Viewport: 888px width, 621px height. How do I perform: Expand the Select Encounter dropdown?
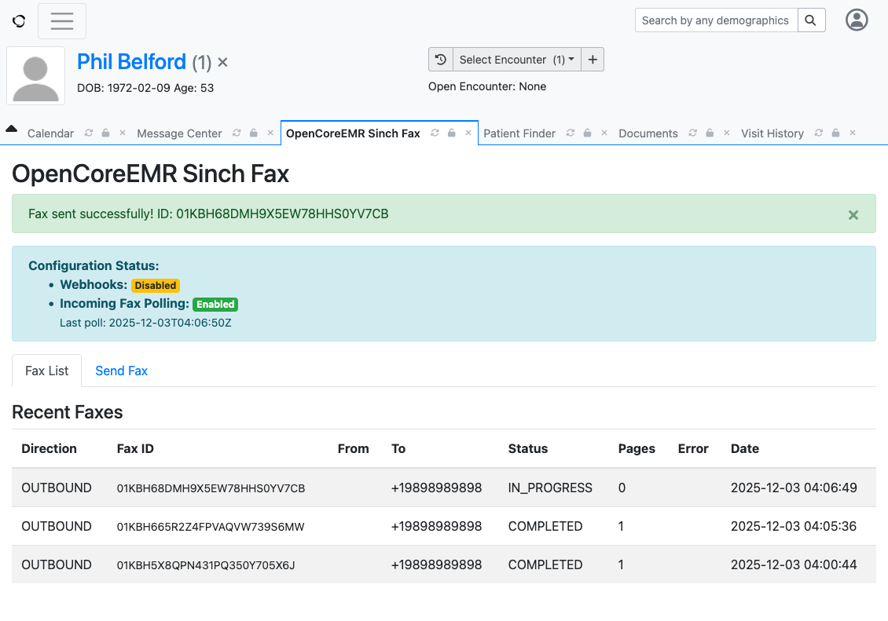coord(516,60)
